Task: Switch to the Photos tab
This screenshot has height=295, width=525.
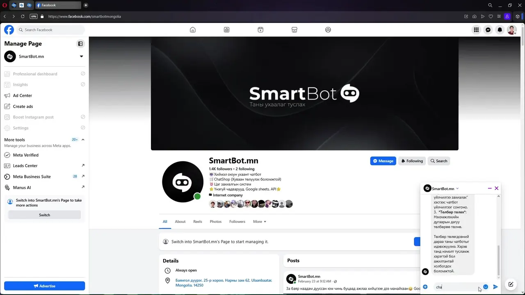Action: coord(215,222)
